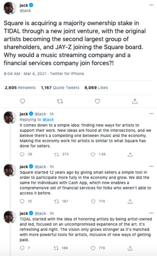View the 1,167 Quote Tweets

coord(60,87)
